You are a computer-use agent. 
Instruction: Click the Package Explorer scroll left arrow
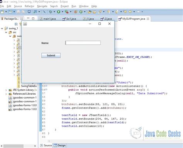pos(2,146)
